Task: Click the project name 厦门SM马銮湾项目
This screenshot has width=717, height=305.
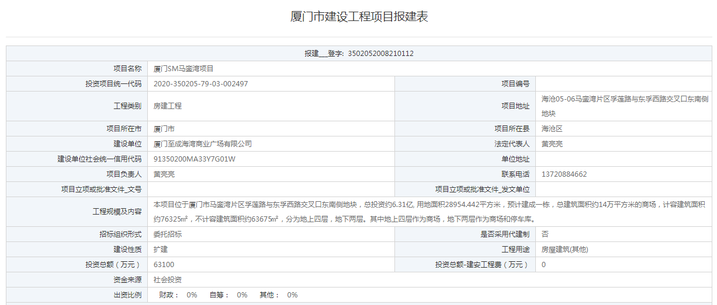Action: 183,68
